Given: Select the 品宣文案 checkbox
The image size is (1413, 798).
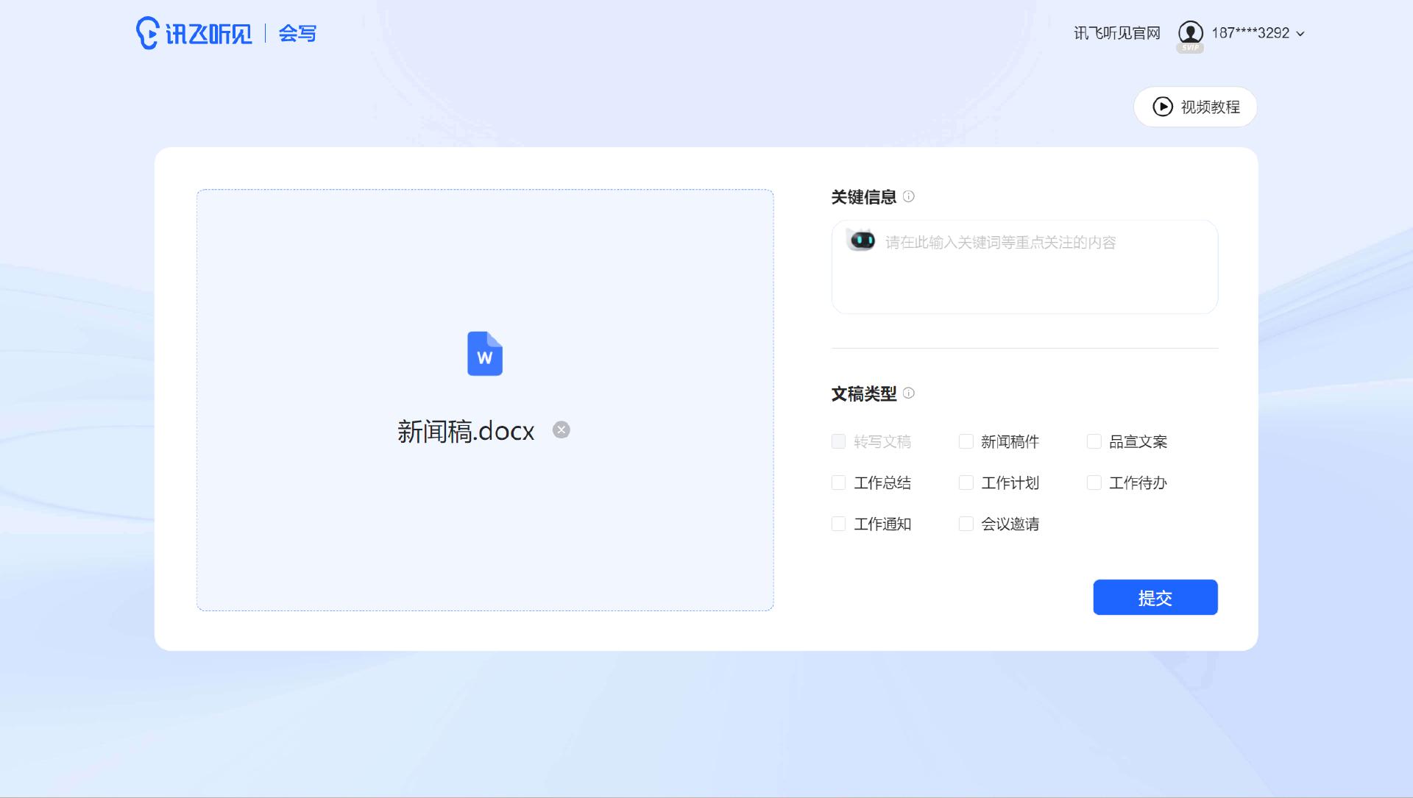Looking at the screenshot, I should [1094, 441].
